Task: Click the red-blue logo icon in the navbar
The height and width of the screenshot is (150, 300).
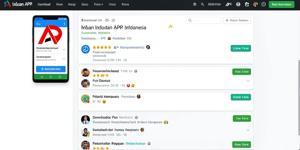Action: click(x=7, y=4)
